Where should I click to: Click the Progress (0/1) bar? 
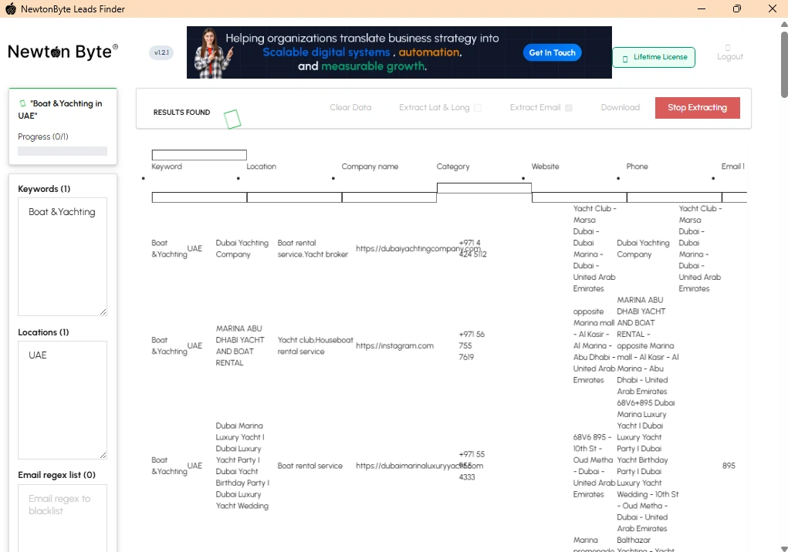point(63,151)
